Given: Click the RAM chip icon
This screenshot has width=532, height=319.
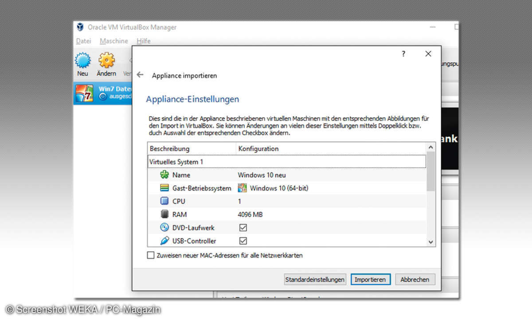Looking at the screenshot, I should tap(164, 214).
